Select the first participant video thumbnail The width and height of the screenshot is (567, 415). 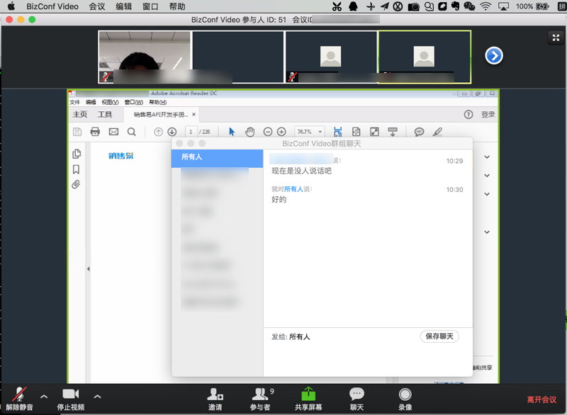coord(145,57)
